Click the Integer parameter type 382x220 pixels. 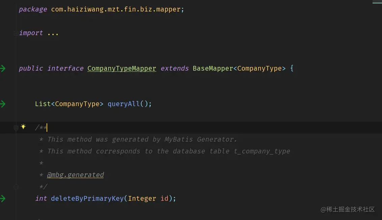tap(142, 198)
